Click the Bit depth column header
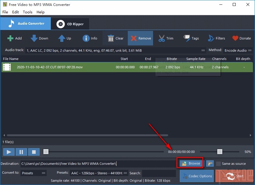Image resolution: width=255 pixels, height=185 pixels. pyautogui.click(x=243, y=59)
